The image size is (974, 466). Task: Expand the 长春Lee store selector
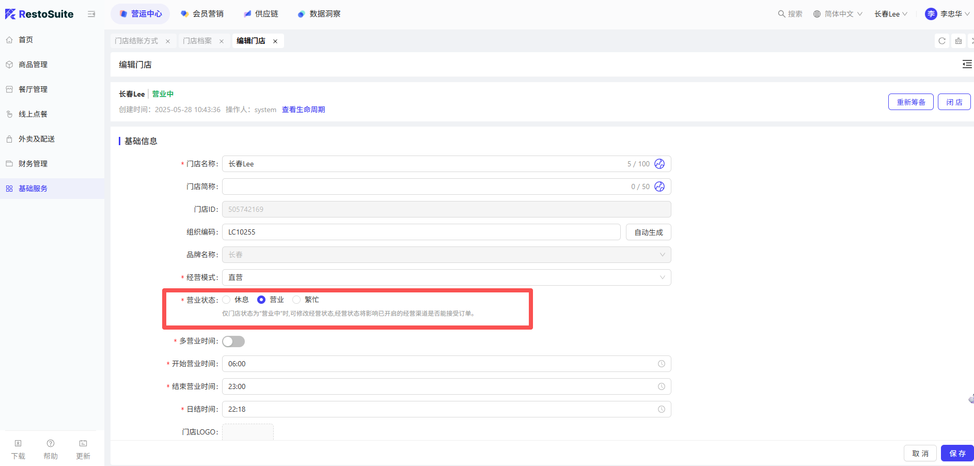890,14
